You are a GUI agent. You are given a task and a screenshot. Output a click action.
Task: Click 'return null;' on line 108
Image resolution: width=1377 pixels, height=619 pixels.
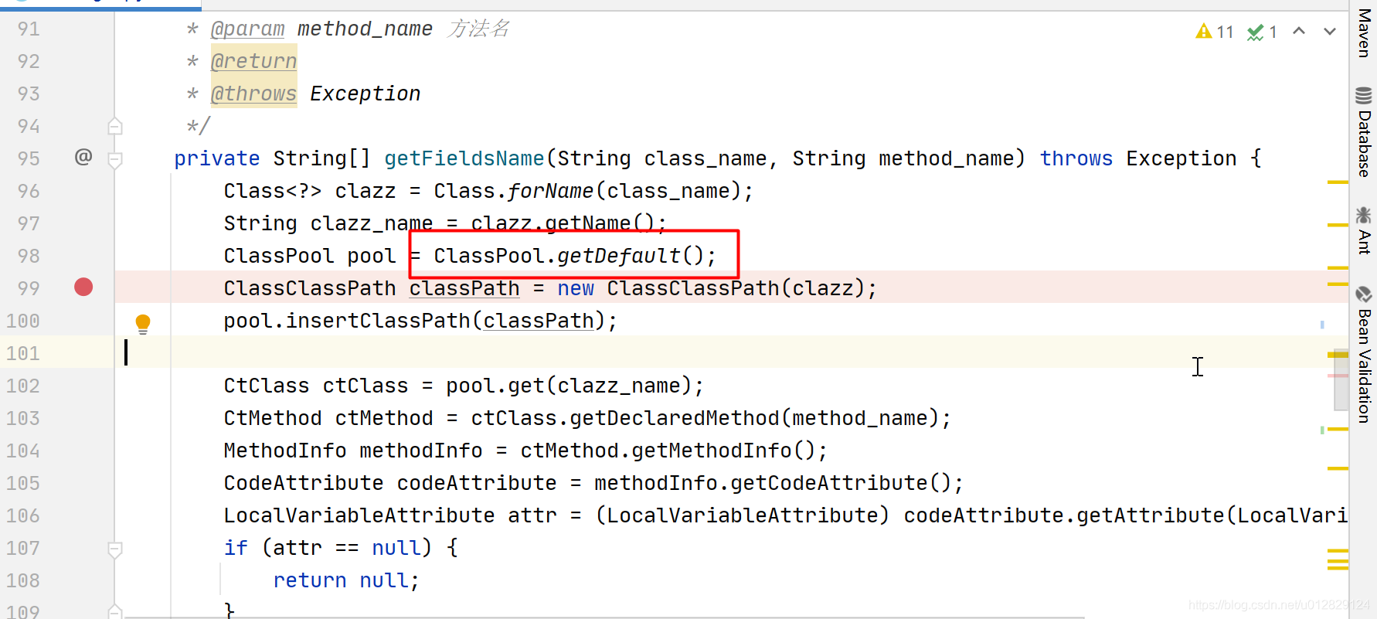[346, 580]
